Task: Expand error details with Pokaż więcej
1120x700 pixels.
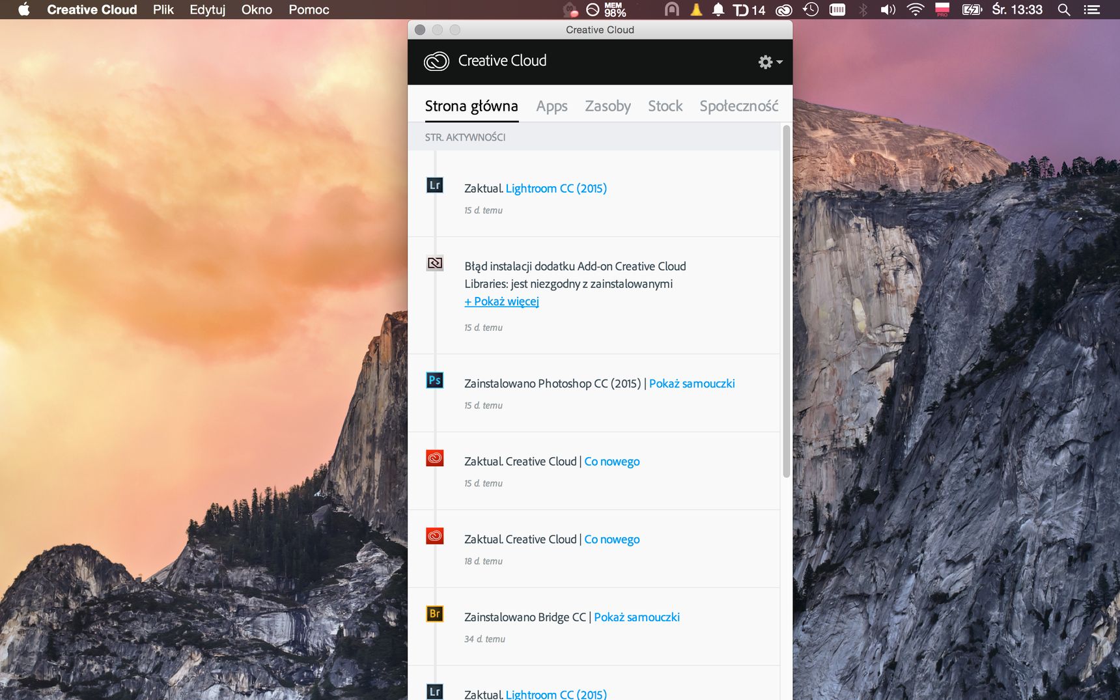Action: tap(501, 301)
